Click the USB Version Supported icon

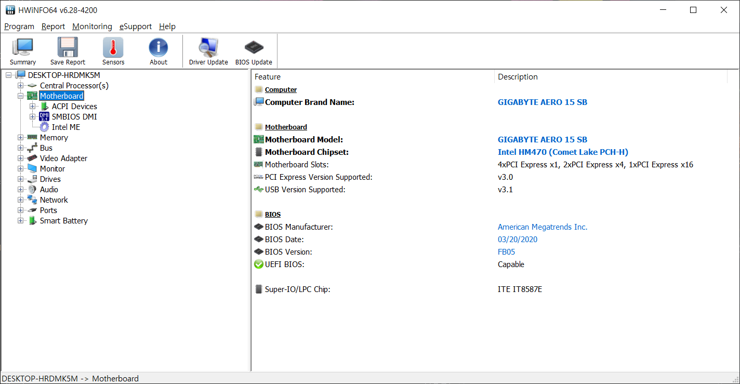click(x=258, y=190)
